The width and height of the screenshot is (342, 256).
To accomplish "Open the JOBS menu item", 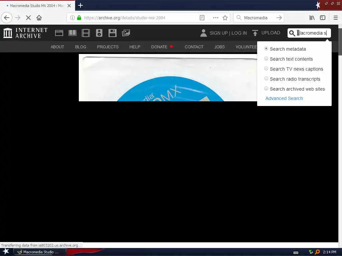I will pyautogui.click(x=219, y=47).
